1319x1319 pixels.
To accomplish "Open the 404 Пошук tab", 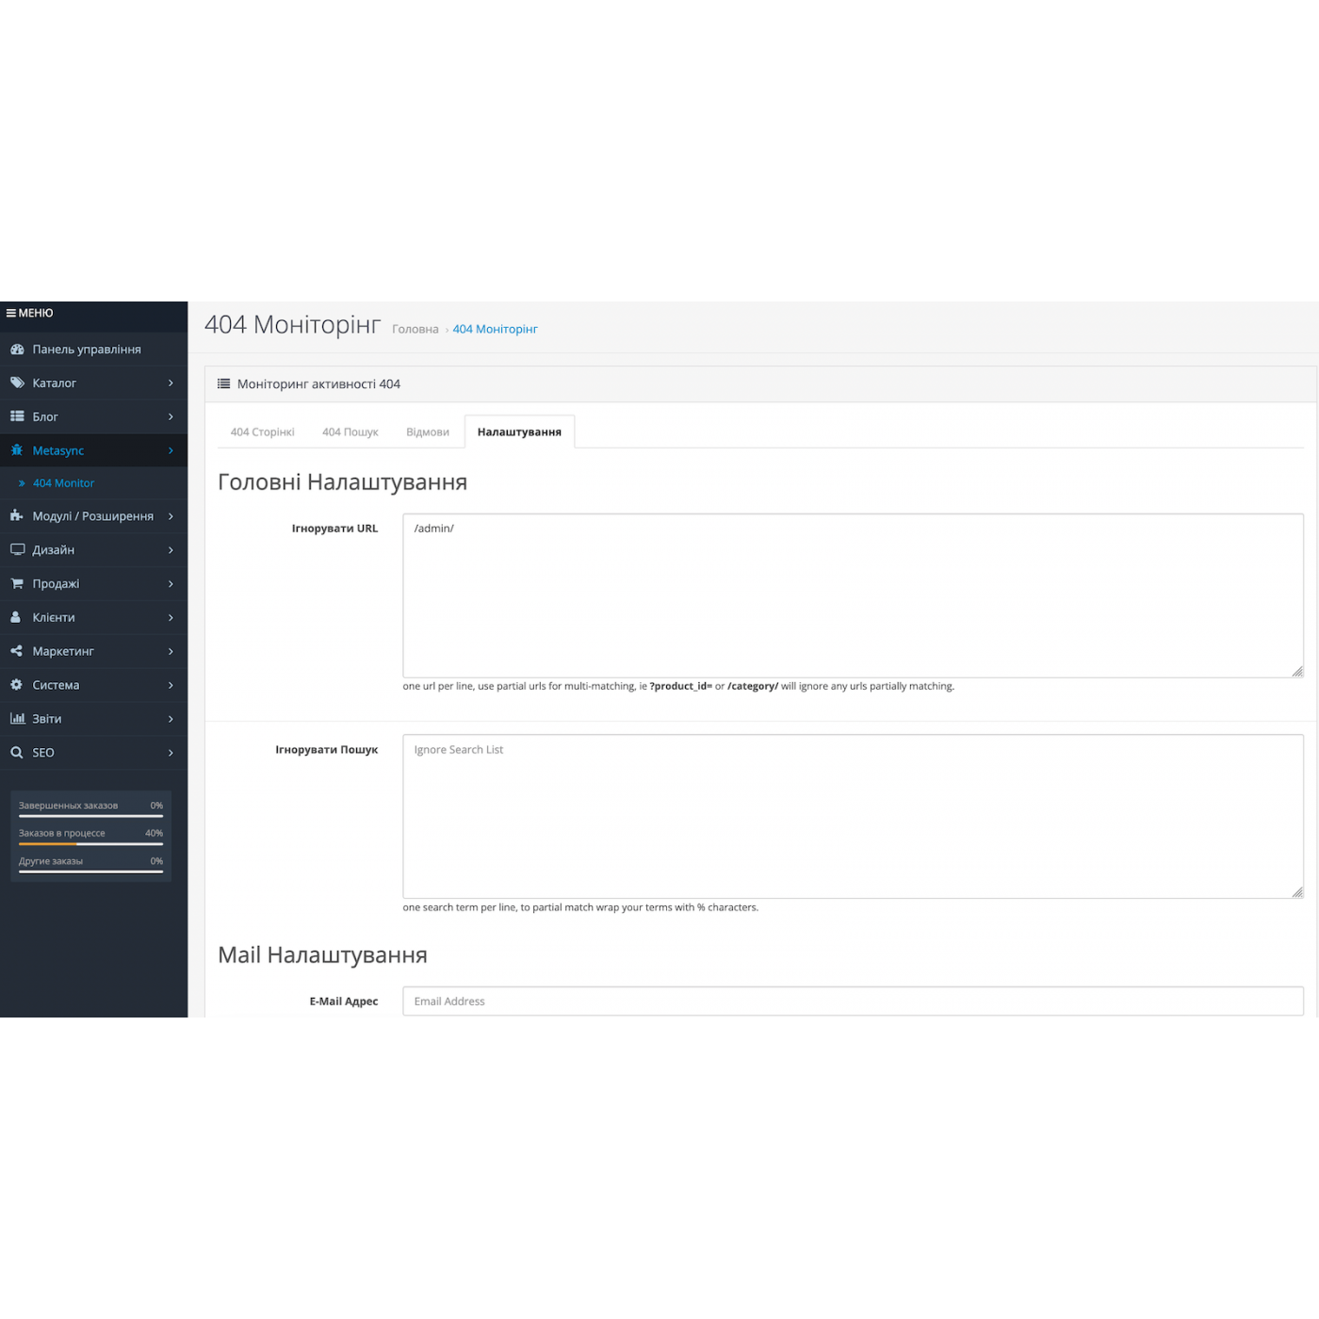I will click(x=350, y=432).
